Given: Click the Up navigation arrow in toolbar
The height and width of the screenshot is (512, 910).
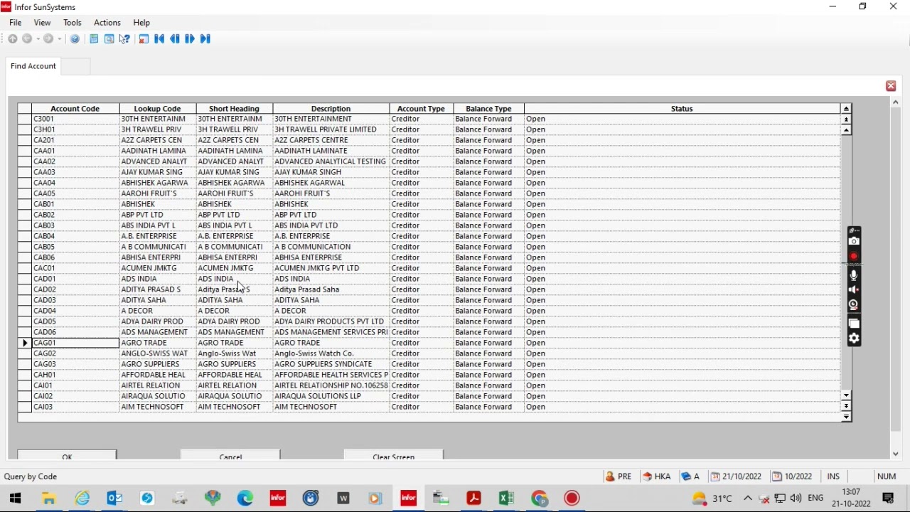Looking at the screenshot, I should click(x=13, y=39).
